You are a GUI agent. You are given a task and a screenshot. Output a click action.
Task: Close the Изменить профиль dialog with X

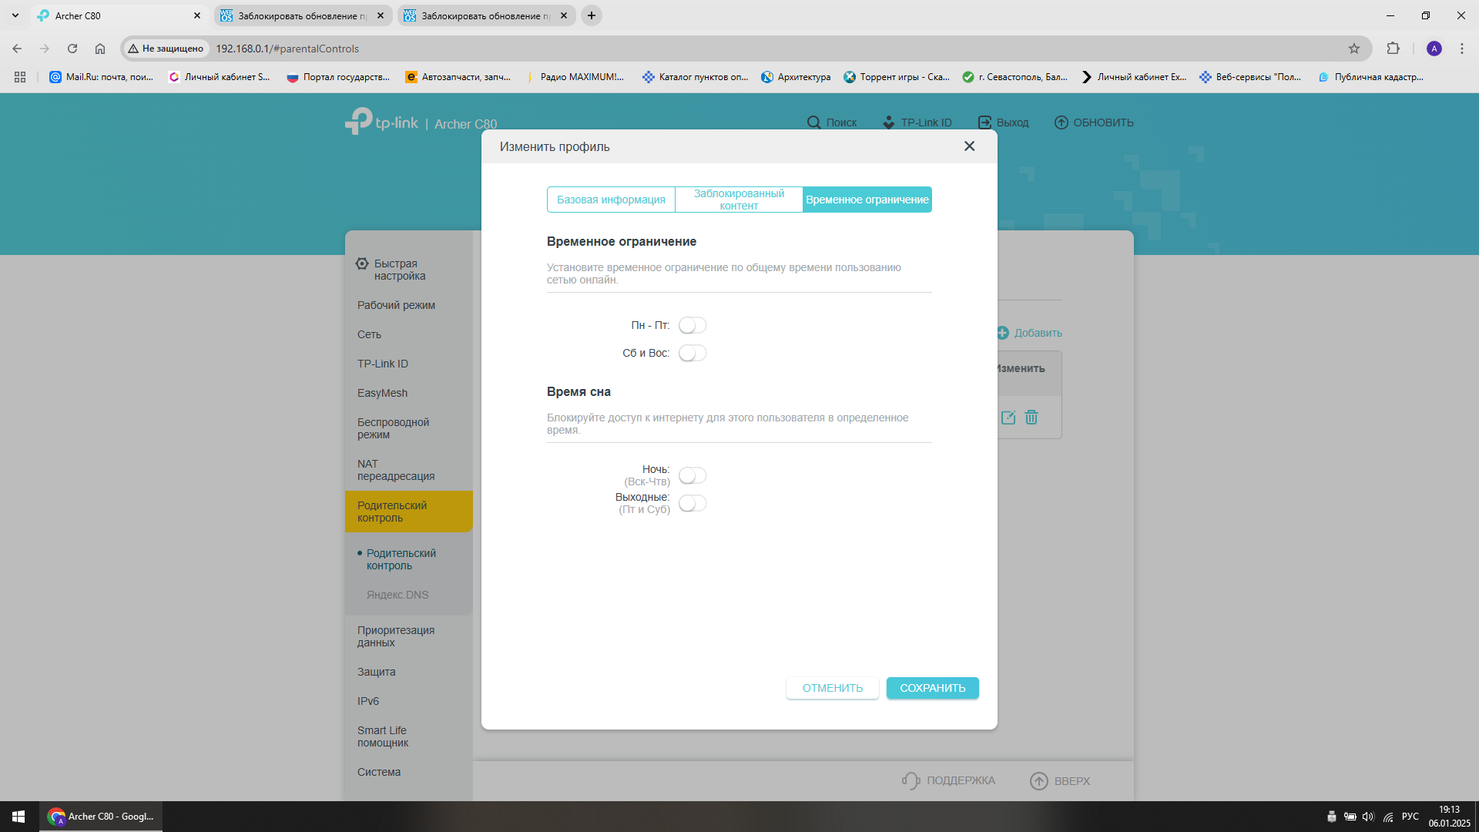(x=969, y=146)
